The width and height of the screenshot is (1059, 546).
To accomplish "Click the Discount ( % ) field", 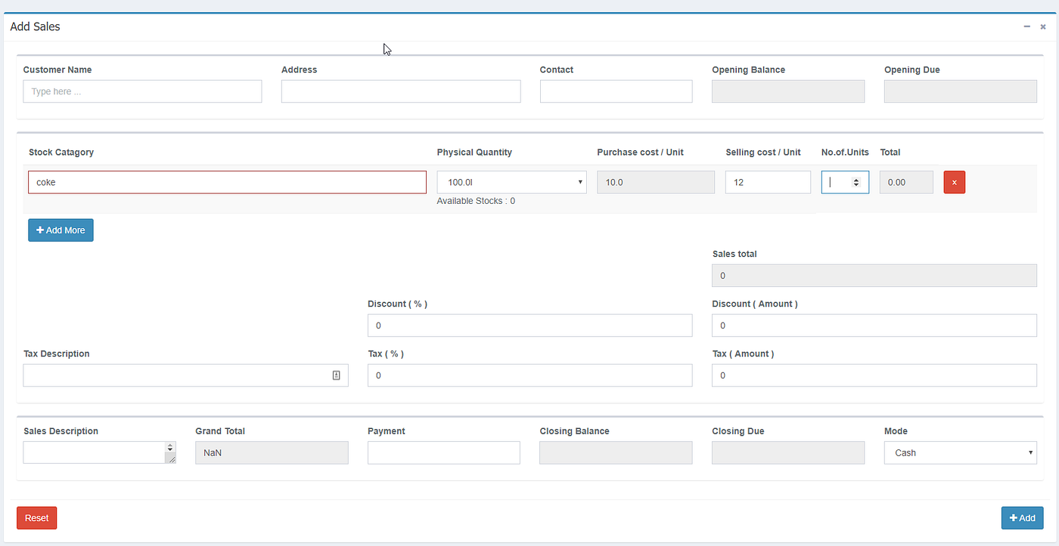I will pos(529,325).
